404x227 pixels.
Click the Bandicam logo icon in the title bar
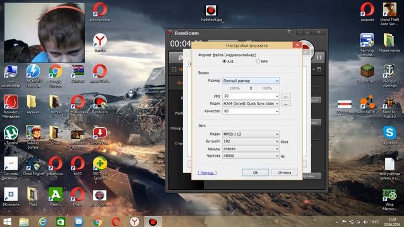click(x=170, y=33)
